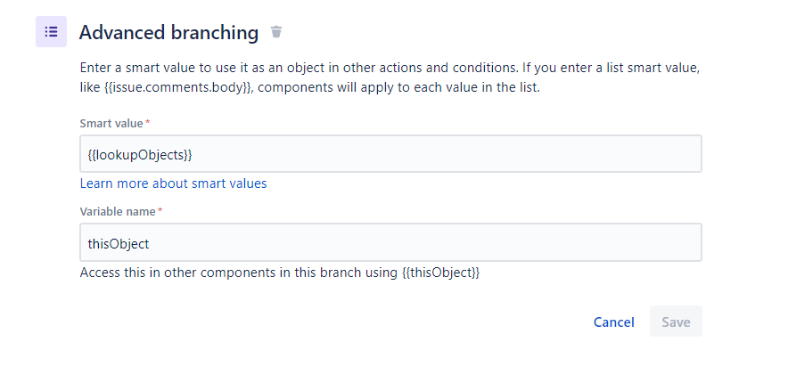Screen dimensions: 788x391
Task: Click the purple Advanced branching list icon
Action: 51,32
